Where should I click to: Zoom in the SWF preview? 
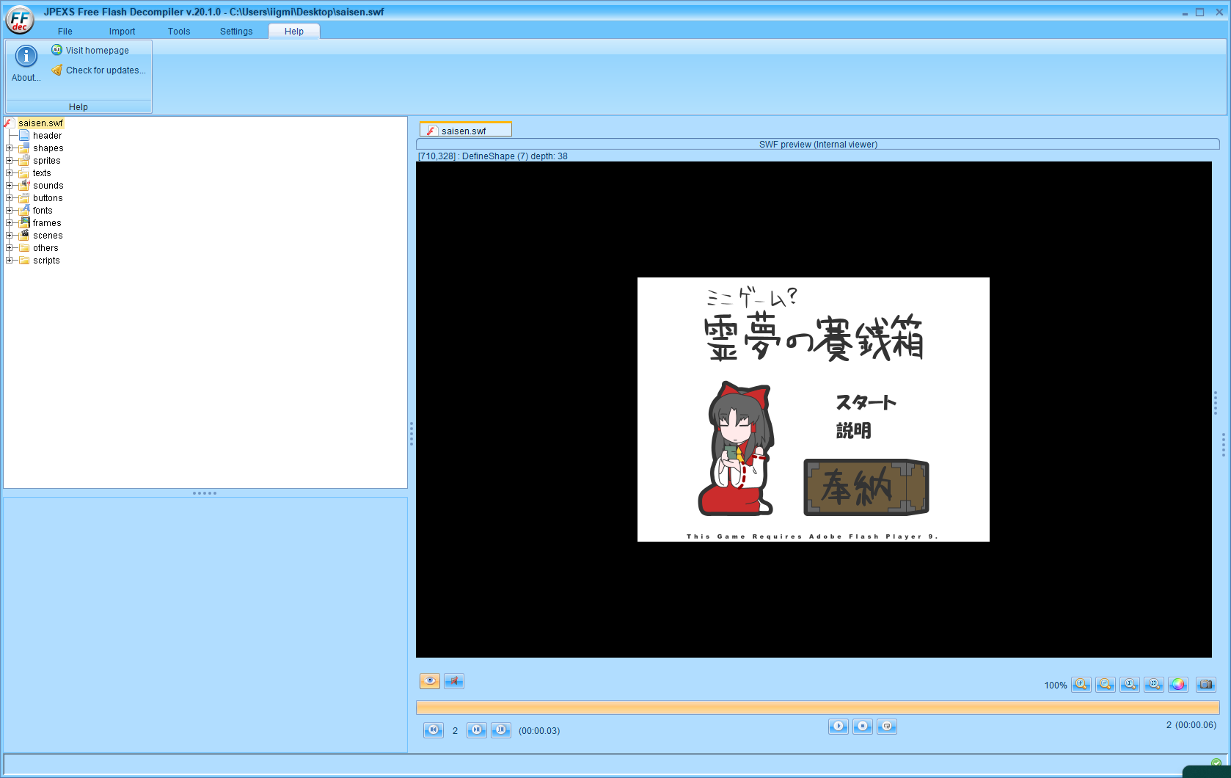click(x=1081, y=685)
